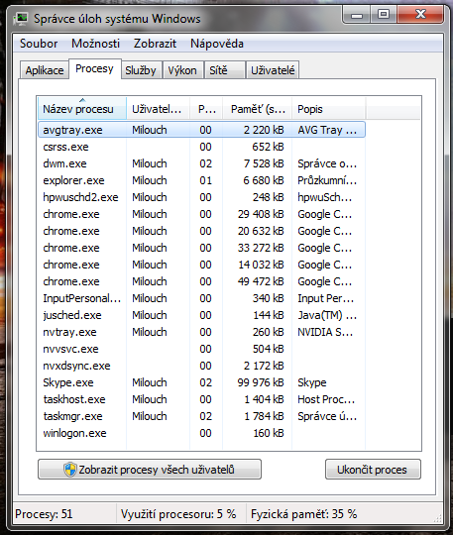Click the NVIDIA S... description cell
This screenshot has height=535, width=453.
tap(325, 332)
